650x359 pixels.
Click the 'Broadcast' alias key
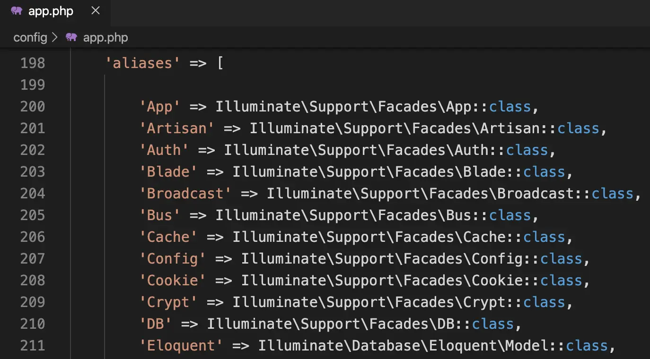pos(185,194)
